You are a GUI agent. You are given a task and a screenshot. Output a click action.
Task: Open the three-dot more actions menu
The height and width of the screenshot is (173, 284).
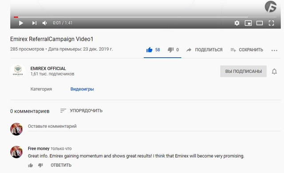coord(274,50)
